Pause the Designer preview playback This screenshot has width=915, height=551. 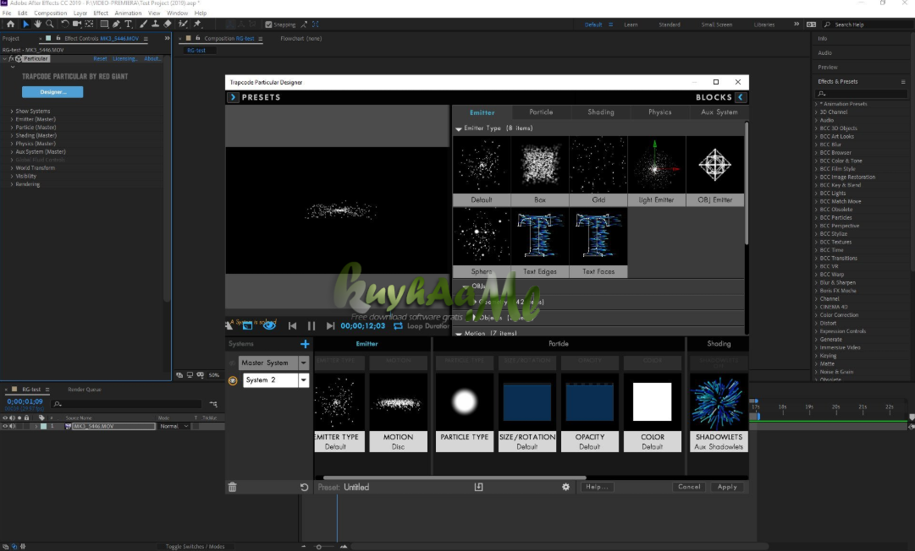pos(311,326)
